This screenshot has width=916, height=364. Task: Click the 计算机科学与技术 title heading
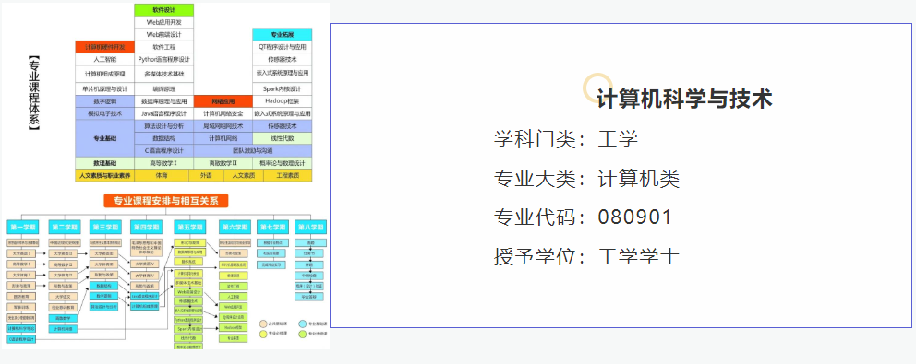tap(684, 99)
